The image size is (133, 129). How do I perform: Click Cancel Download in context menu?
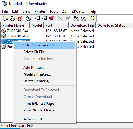44,97
